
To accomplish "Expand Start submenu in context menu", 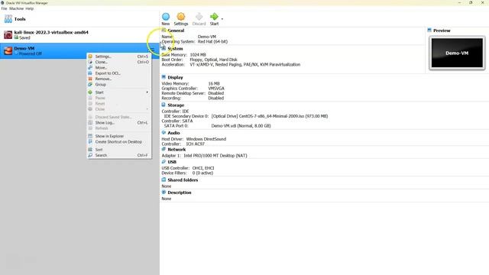I will click(x=119, y=92).
